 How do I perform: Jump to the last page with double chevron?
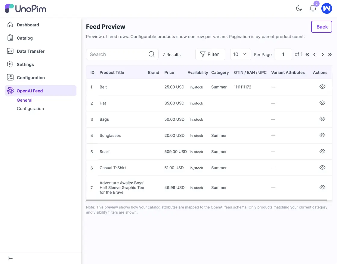tap(329, 54)
